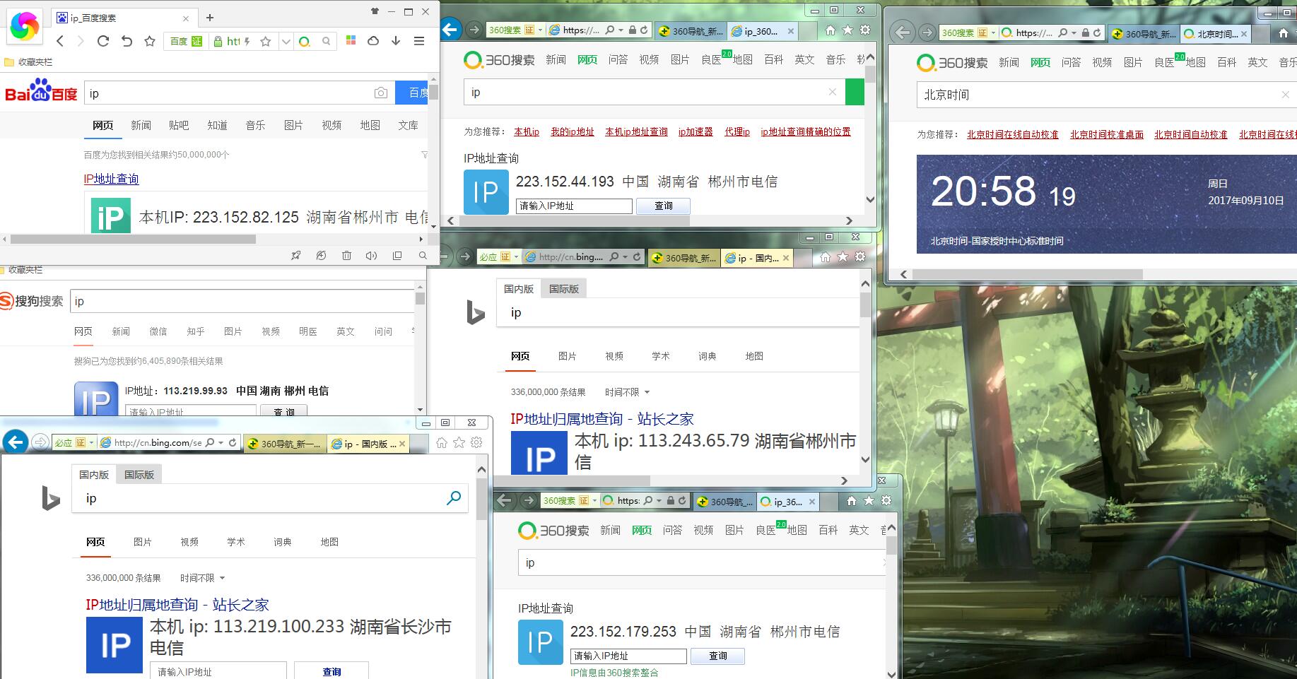
Task: Open the 时间不限 dropdown in the Changsha Bing window
Action: pos(202,578)
